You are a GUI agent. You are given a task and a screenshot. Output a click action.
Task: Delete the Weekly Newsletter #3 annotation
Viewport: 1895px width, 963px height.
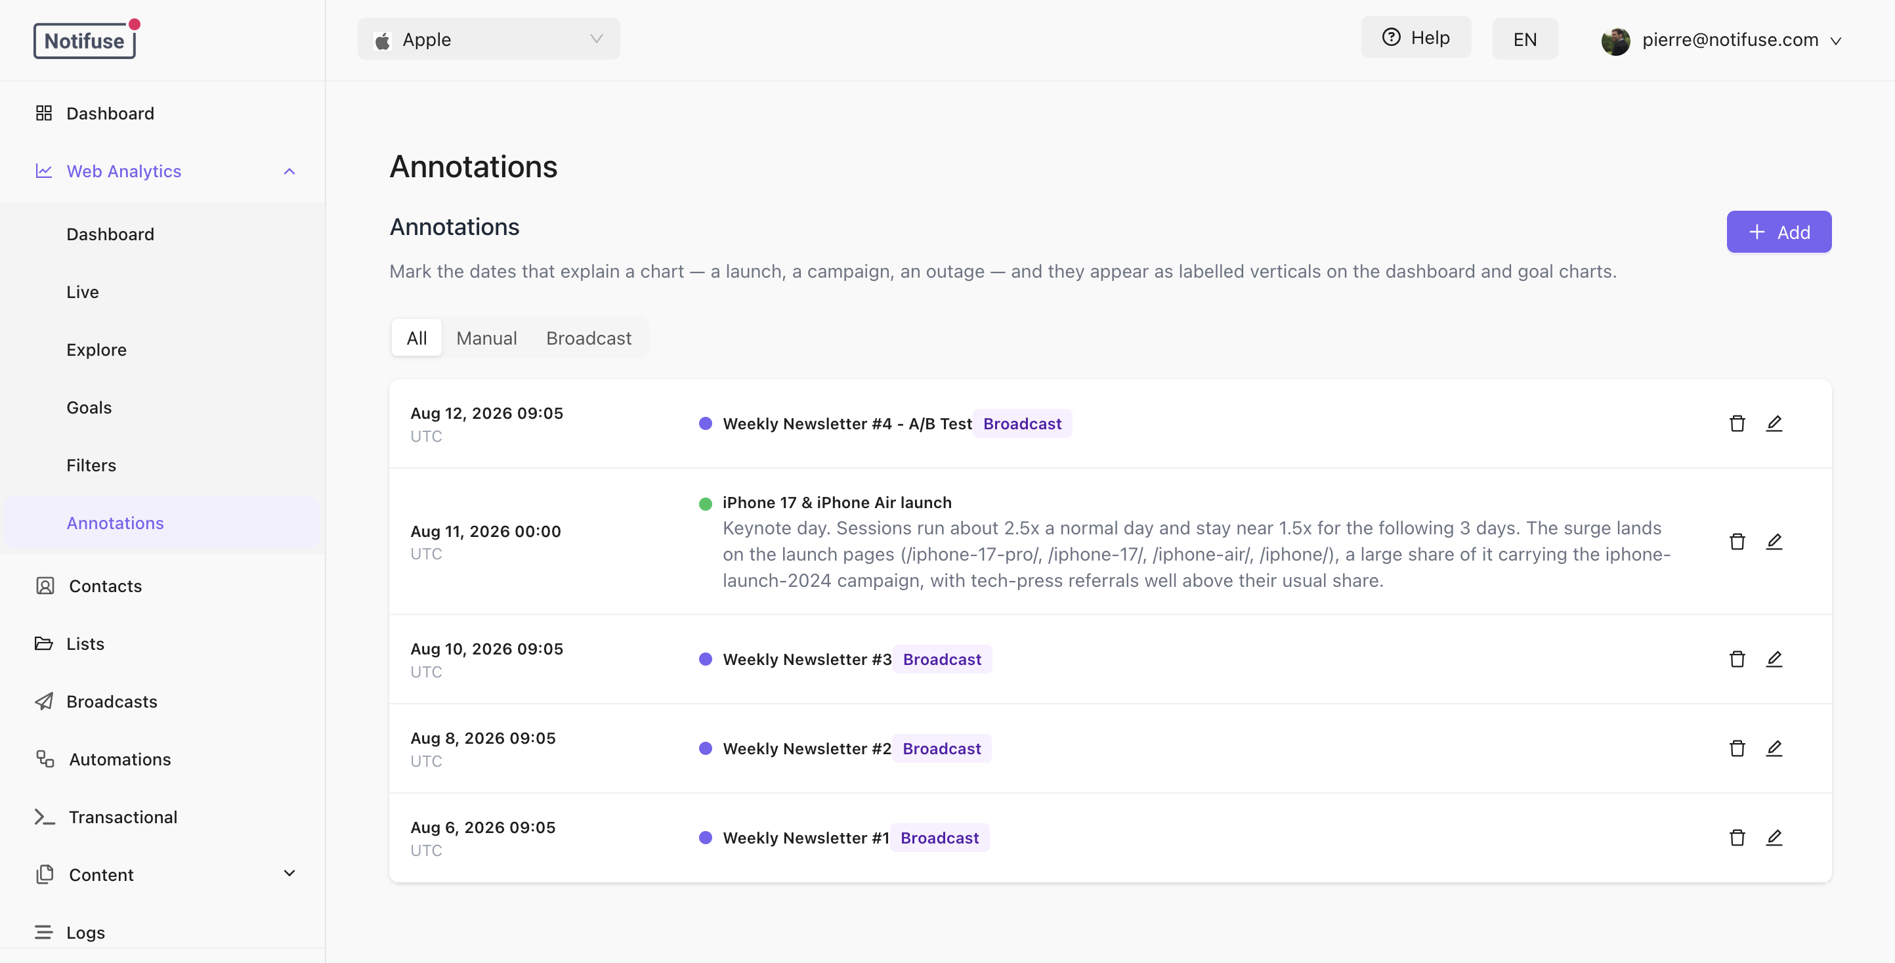tap(1737, 659)
